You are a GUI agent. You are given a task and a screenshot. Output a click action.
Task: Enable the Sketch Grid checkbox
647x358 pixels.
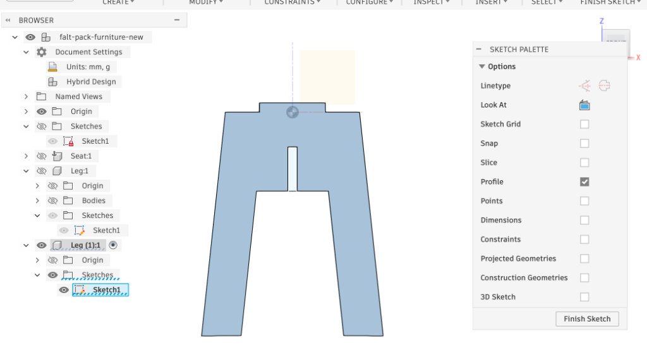point(584,124)
